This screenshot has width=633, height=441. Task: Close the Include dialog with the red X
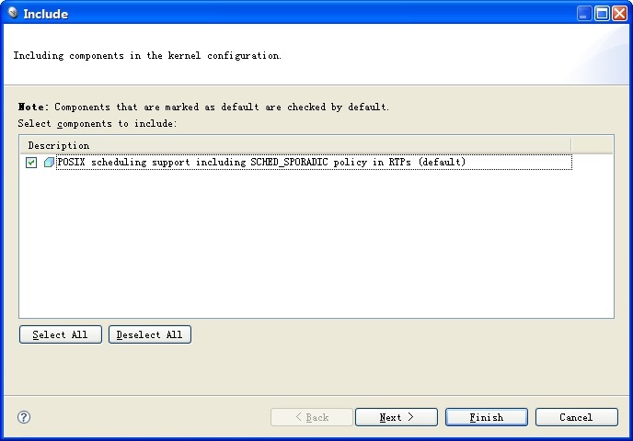[x=619, y=13]
